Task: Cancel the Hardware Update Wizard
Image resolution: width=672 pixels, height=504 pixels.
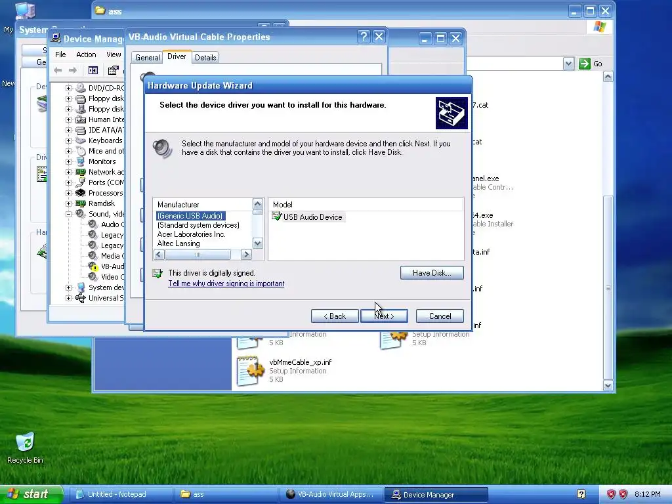Action: [x=440, y=316]
